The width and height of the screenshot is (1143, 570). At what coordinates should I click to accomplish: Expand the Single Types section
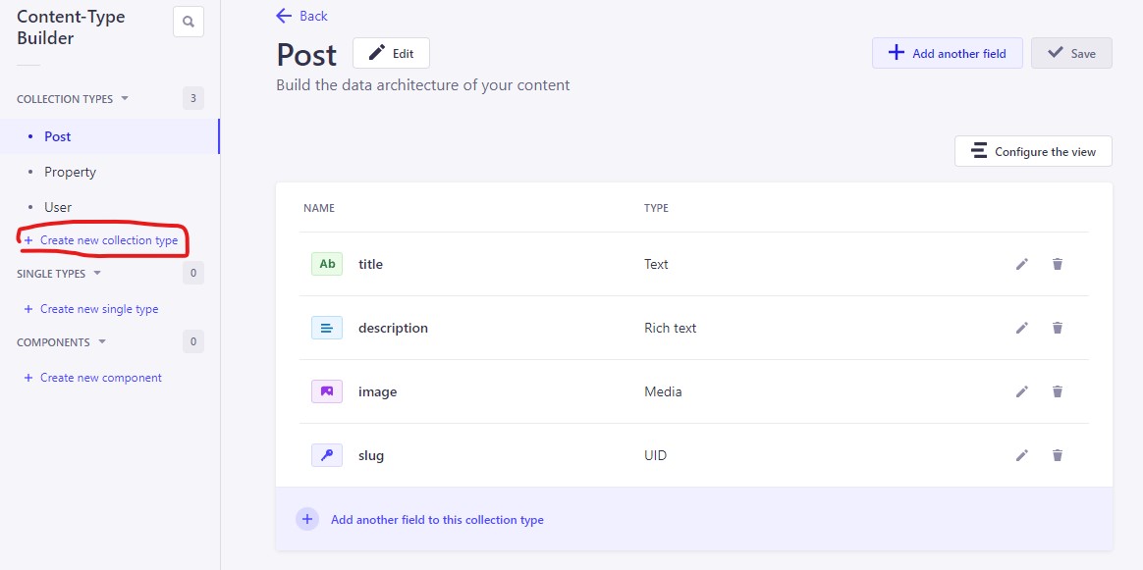click(97, 274)
